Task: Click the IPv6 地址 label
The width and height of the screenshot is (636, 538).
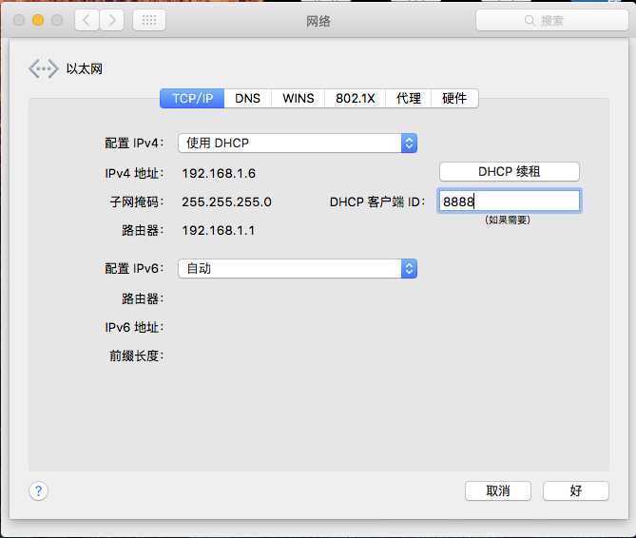Action: tap(134, 327)
